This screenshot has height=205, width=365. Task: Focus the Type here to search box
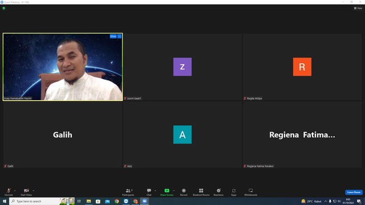[42, 201]
